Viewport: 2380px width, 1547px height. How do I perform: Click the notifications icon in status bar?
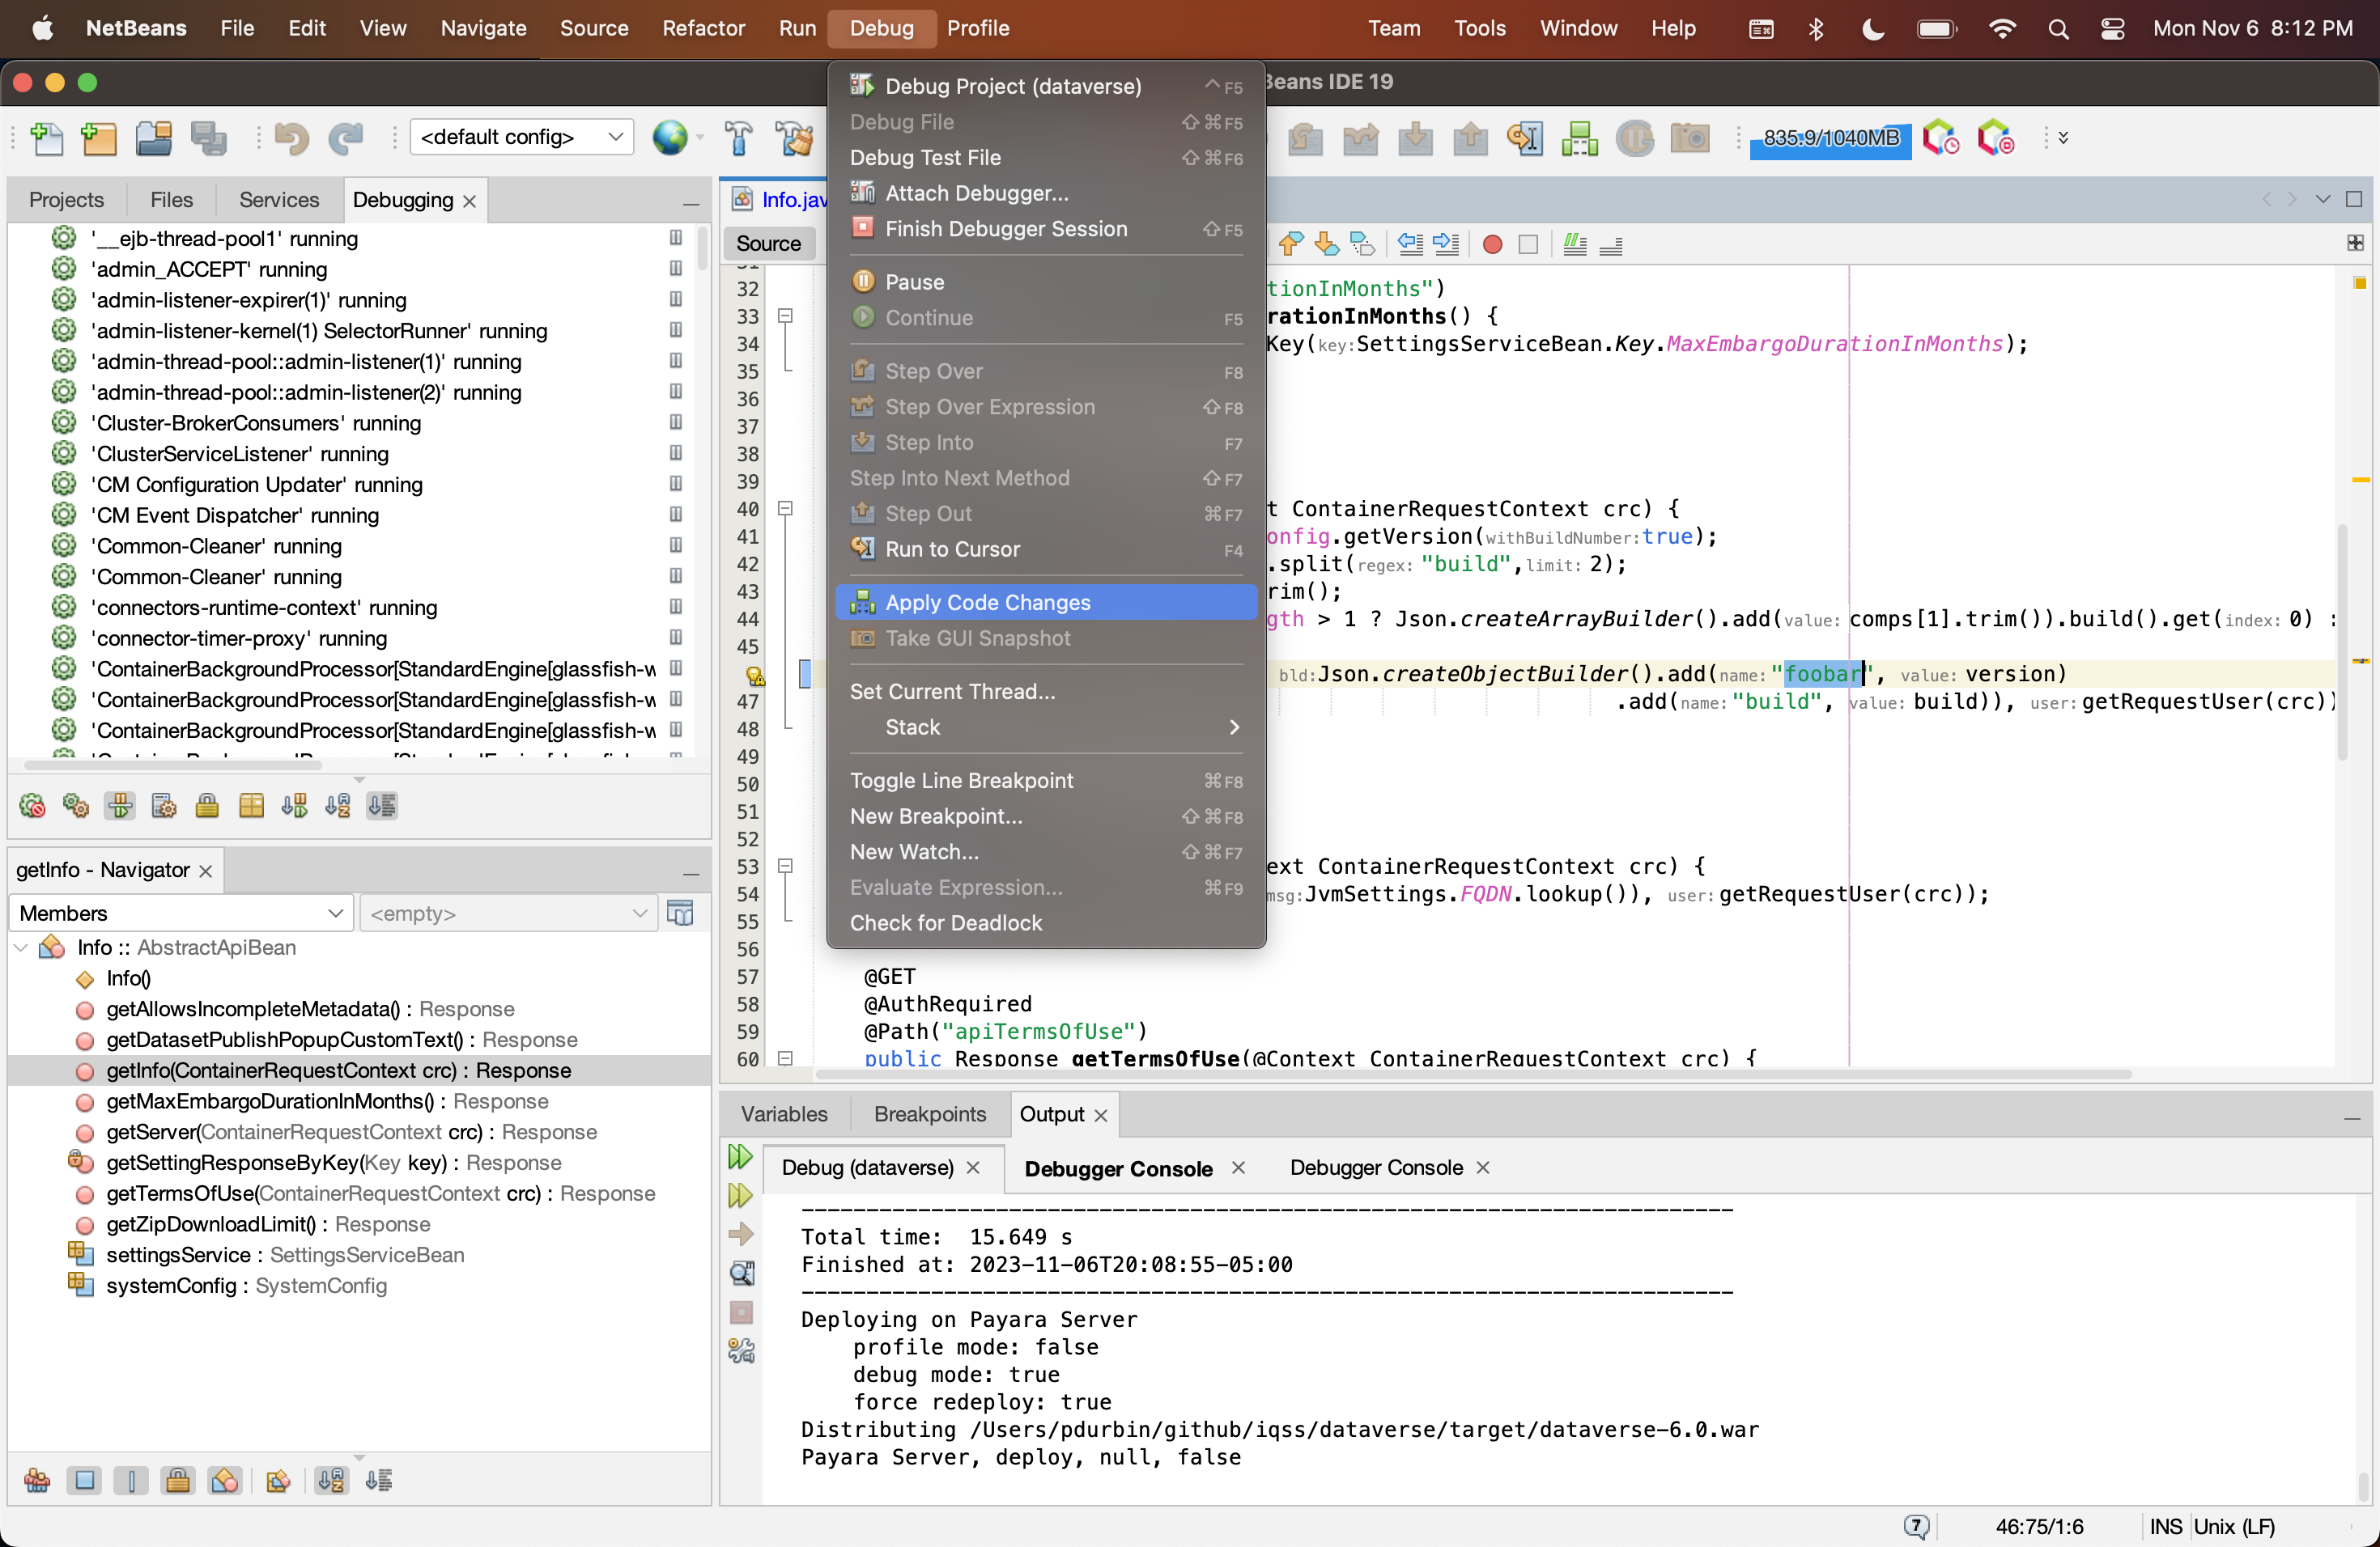[1915, 1526]
